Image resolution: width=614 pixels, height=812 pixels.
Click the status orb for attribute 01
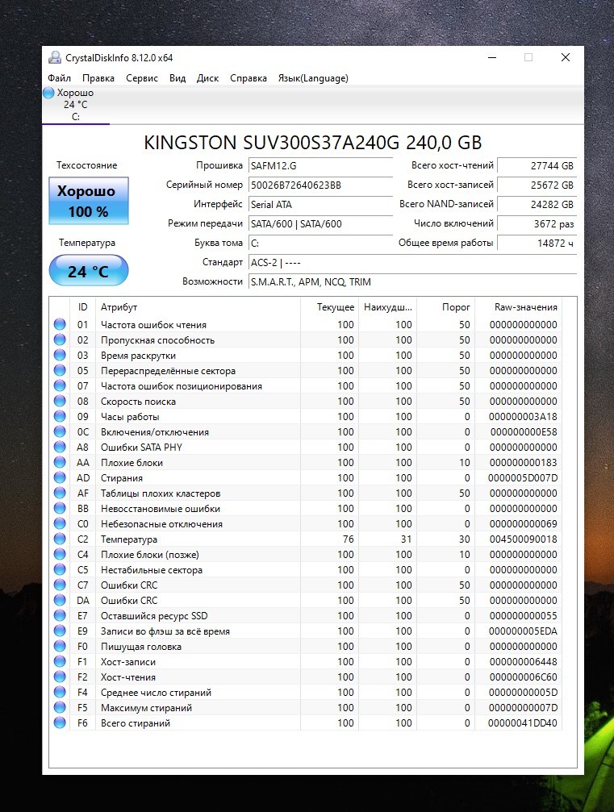pyautogui.click(x=60, y=324)
